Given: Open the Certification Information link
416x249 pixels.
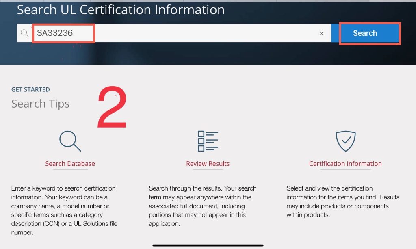Looking at the screenshot, I should [x=345, y=164].
